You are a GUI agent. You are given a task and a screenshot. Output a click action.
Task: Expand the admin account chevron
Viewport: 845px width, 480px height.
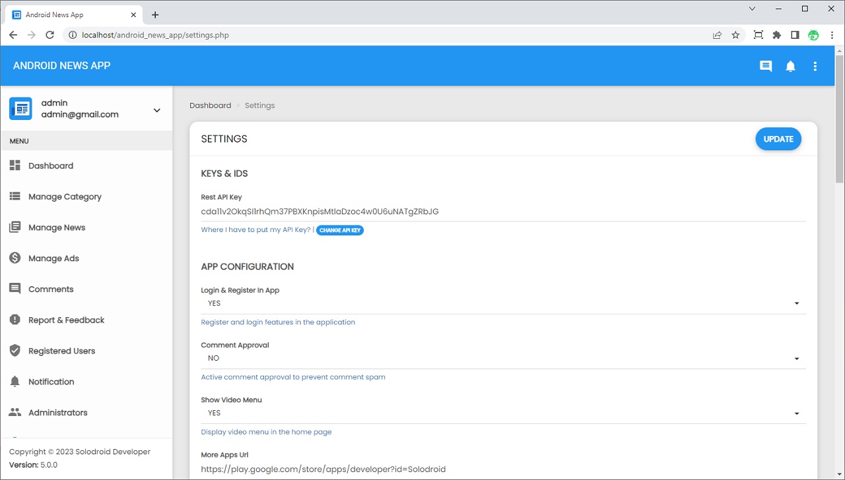(x=156, y=110)
